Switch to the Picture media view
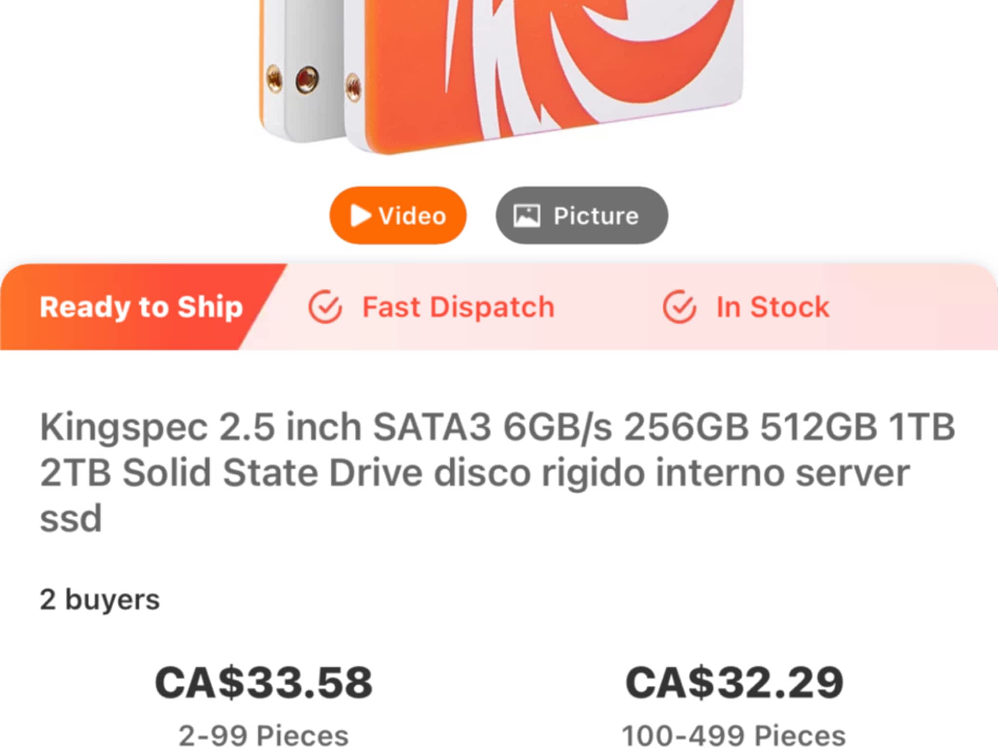Image resolution: width=998 pixels, height=748 pixels. pyautogui.click(x=582, y=215)
